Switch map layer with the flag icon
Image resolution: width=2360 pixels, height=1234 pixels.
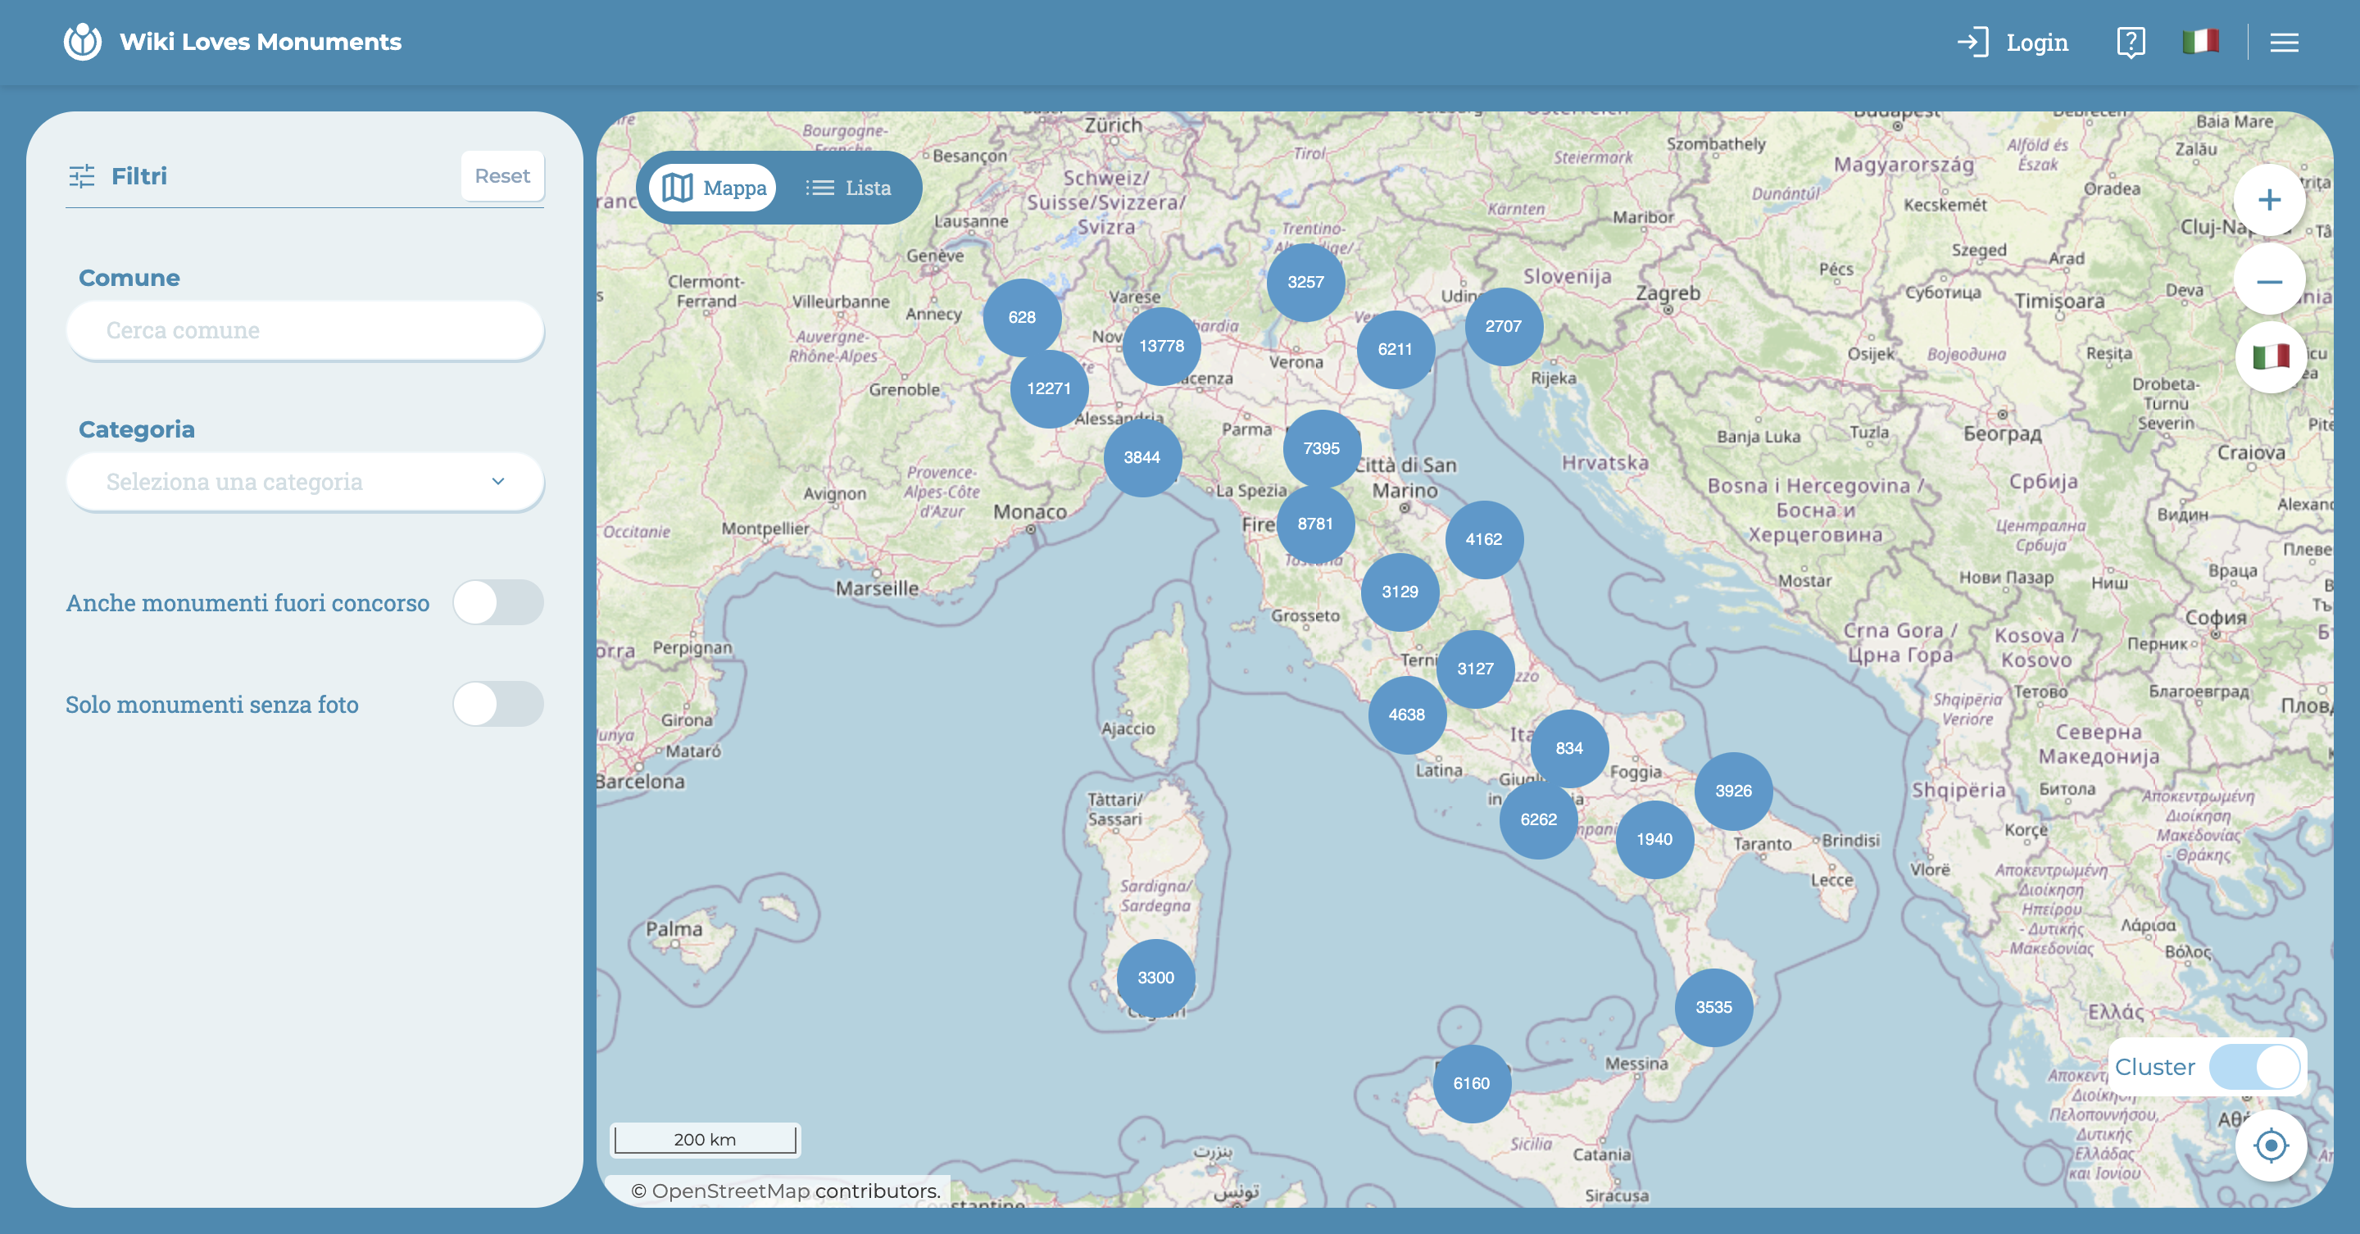[2269, 357]
